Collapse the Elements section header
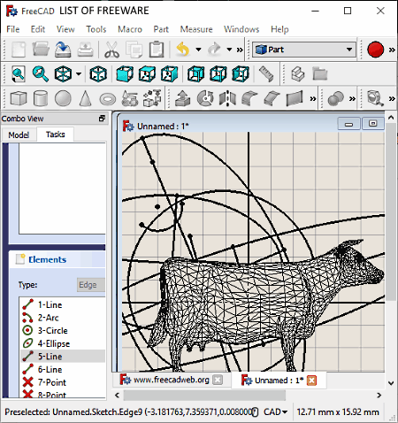Viewport: 398px width, 423px height. (x=57, y=259)
